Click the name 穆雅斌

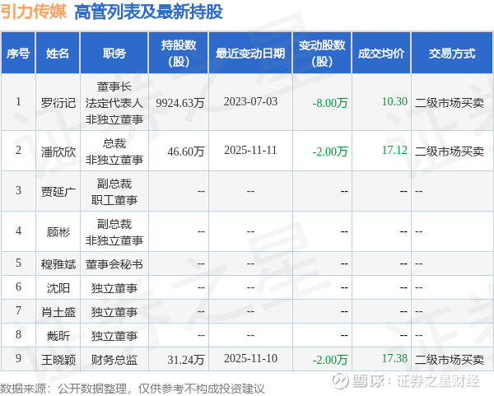58,264
